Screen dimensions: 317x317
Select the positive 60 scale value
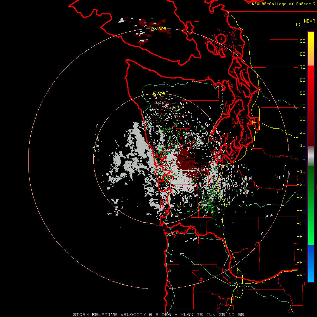303,80
